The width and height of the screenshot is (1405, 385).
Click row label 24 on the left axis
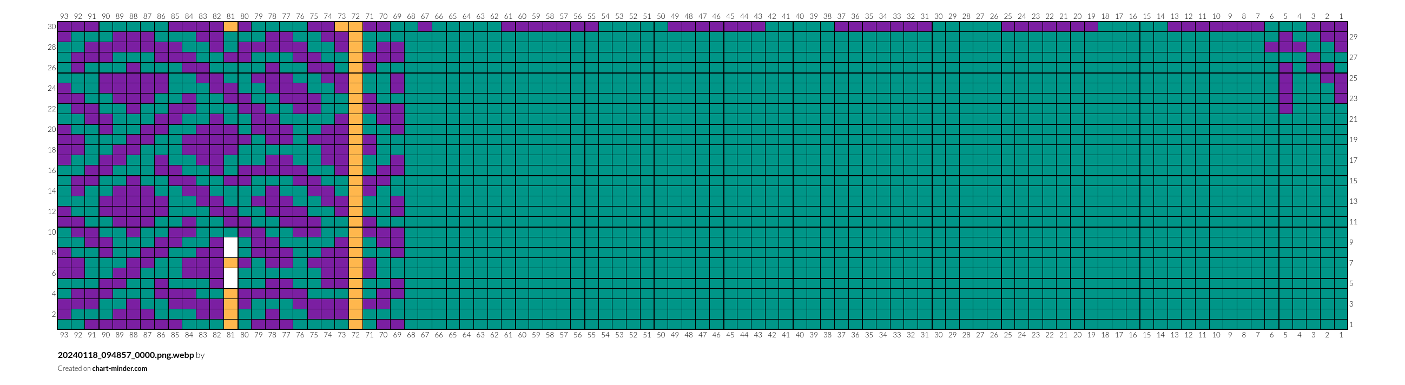click(x=52, y=88)
